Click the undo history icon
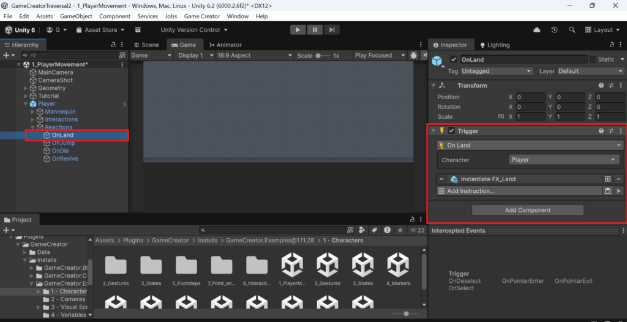 pos(554,29)
